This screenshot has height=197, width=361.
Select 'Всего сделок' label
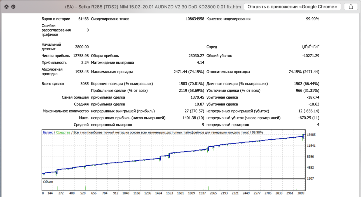click(53, 84)
